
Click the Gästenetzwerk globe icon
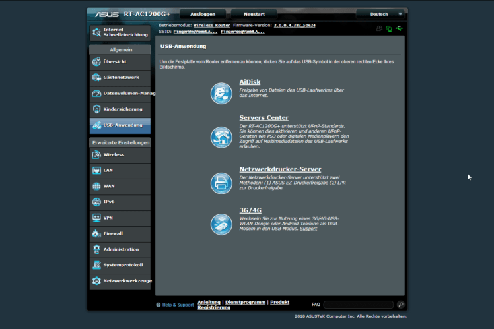96,77
